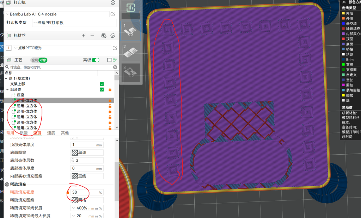Select the 底座 part in tree

(x=20, y=95)
